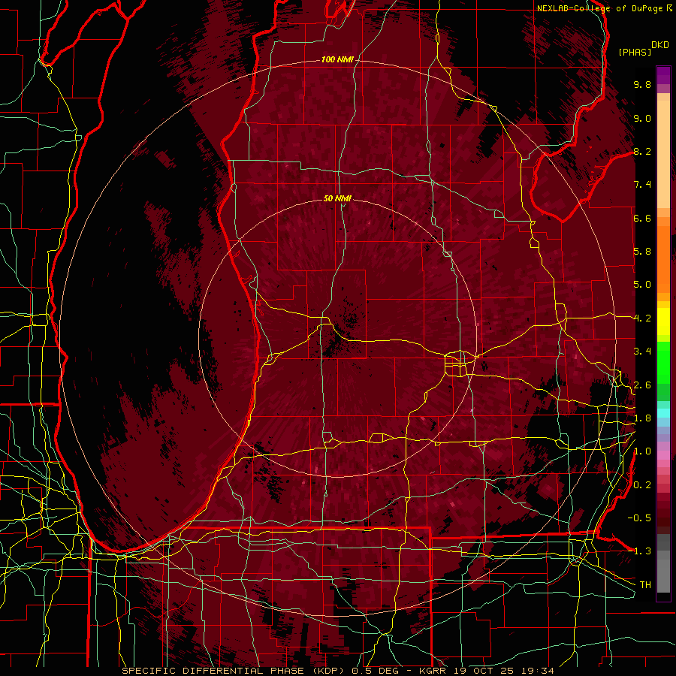676x676 pixels.
Task: Click the 1.0 value on the legend
Action: (x=642, y=451)
